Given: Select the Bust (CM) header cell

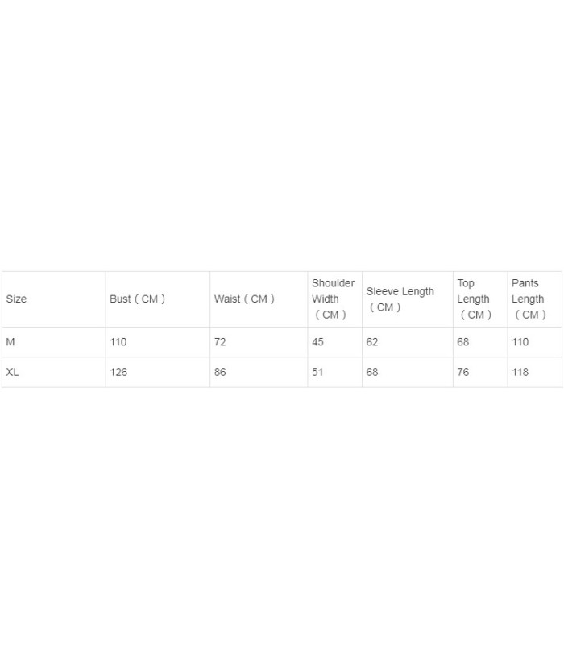Looking at the screenshot, I should [158, 299].
